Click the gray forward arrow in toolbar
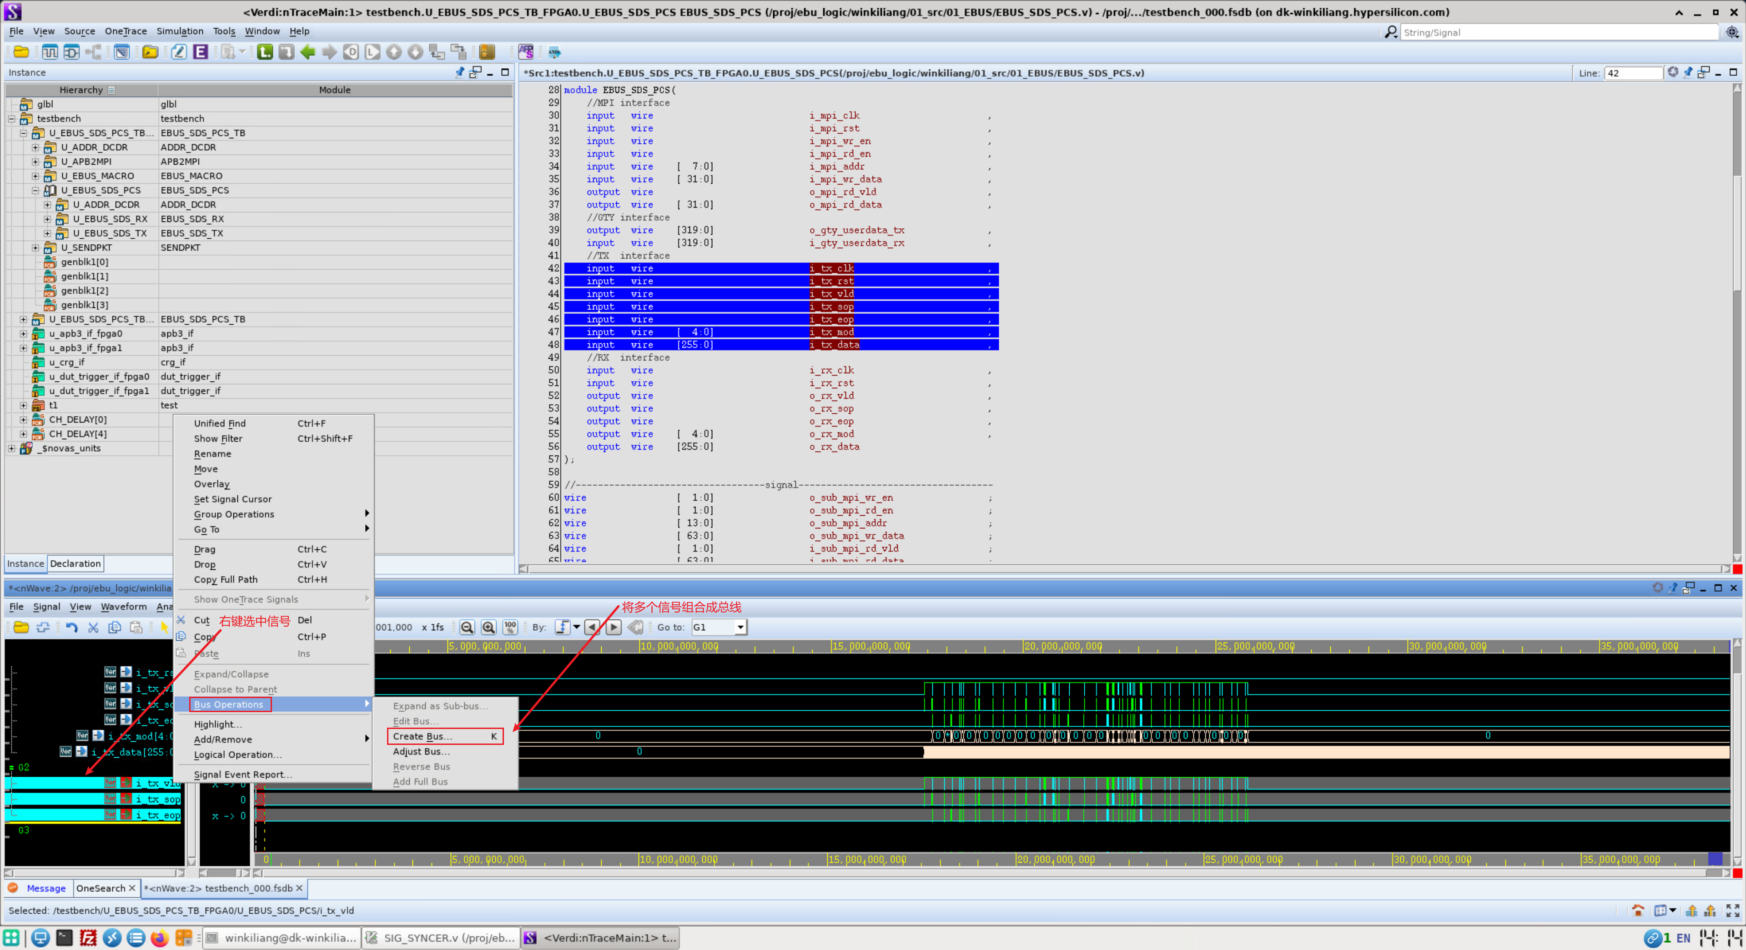Screen dimensions: 1746x950 click(x=329, y=52)
